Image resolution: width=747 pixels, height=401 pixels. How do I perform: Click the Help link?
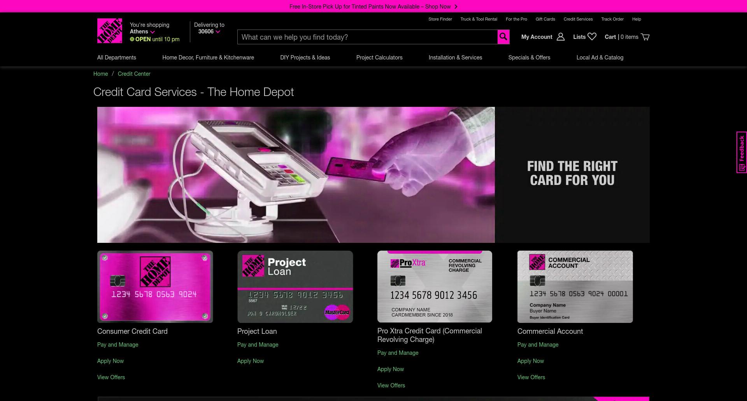click(637, 19)
